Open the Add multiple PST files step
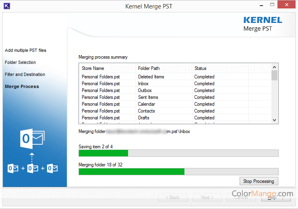 (25, 51)
